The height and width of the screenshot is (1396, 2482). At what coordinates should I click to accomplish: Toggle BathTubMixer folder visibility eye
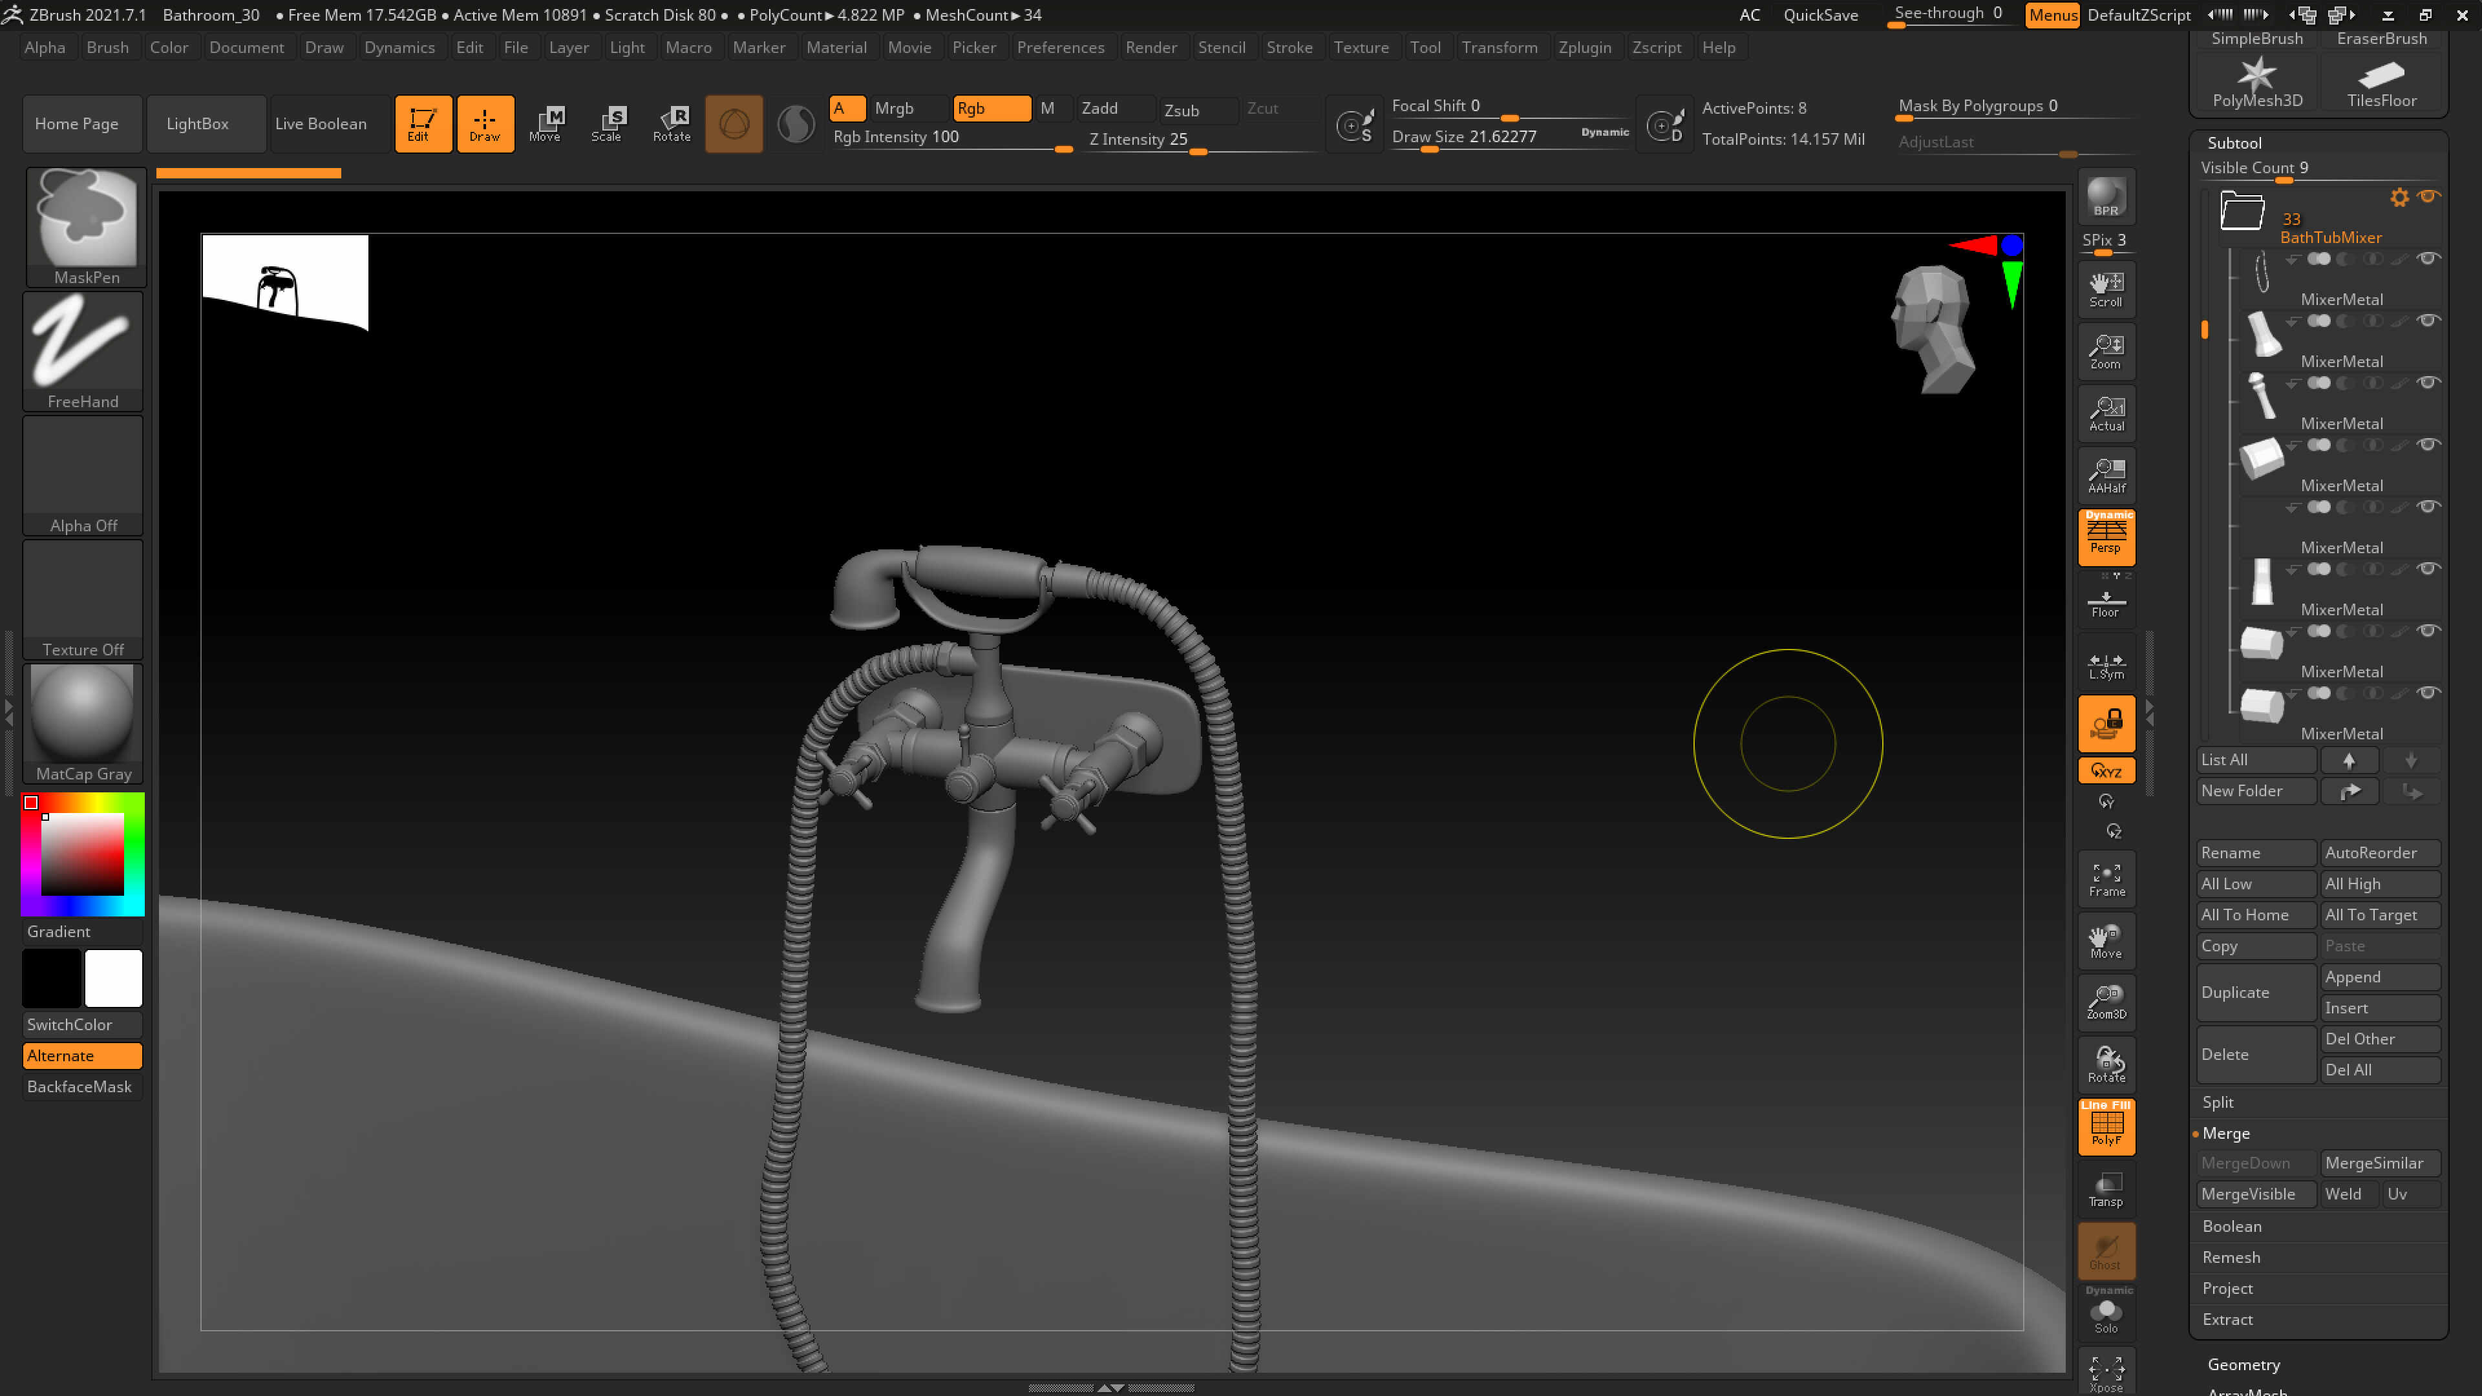(x=2428, y=196)
